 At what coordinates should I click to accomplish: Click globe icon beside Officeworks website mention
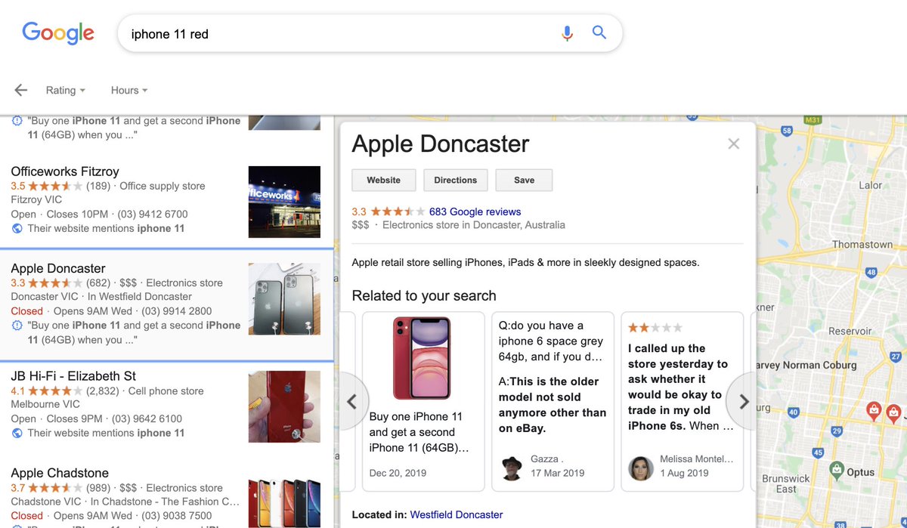coord(17,228)
